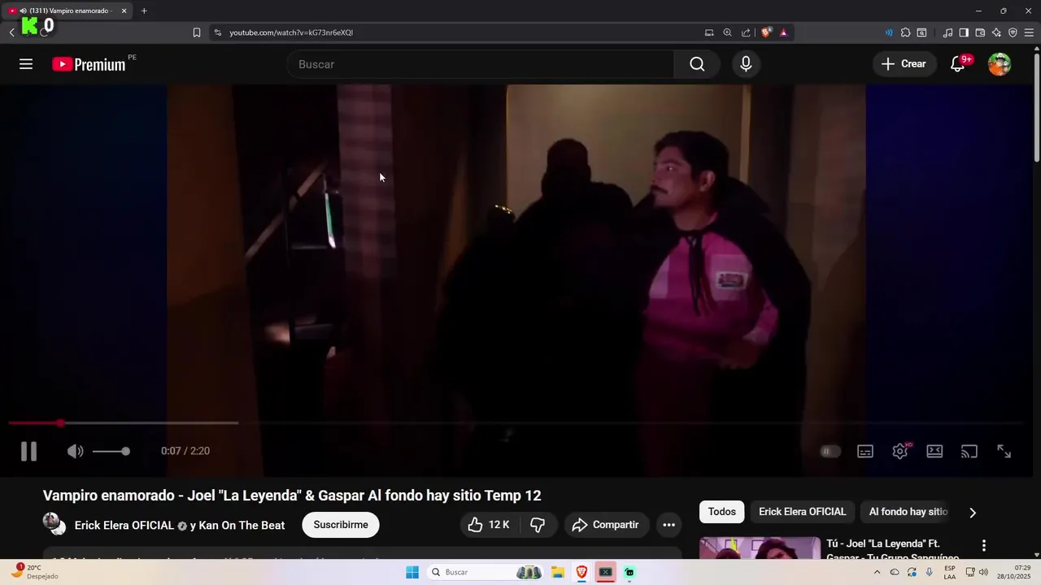Dislike this video
Image resolution: width=1041 pixels, height=585 pixels.
pos(538,525)
